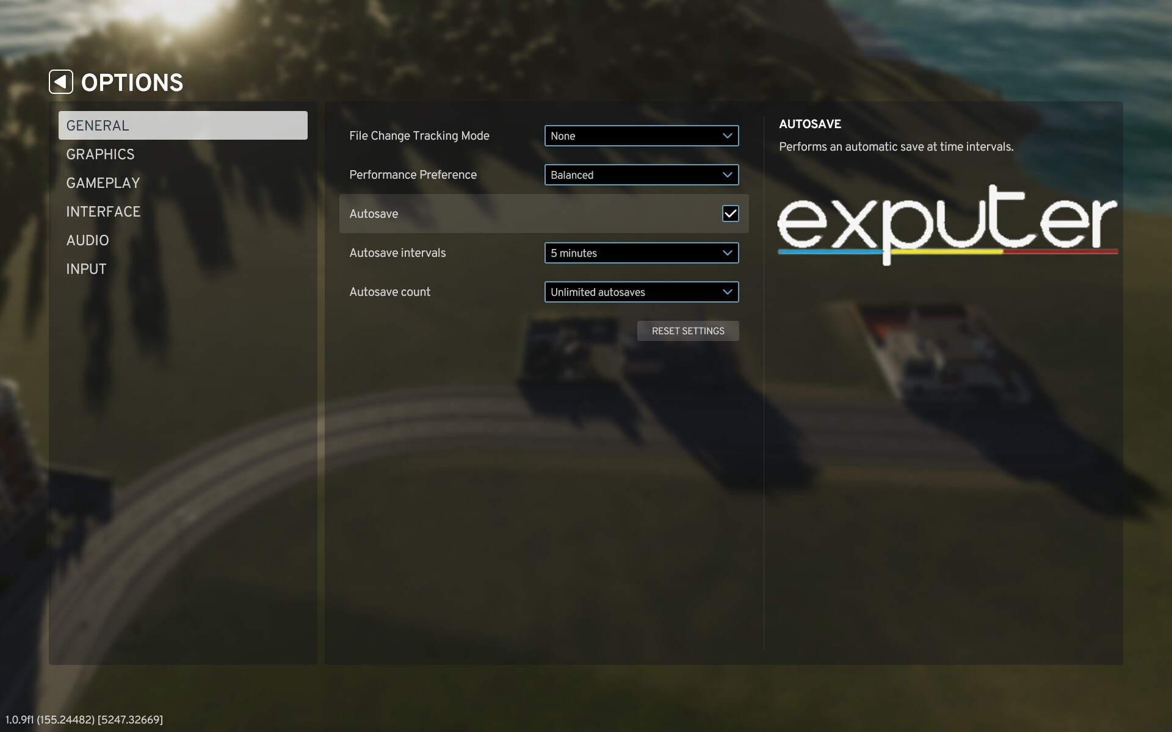The image size is (1172, 732).
Task: Open the Autosave intervals dropdown menu
Action: pyautogui.click(x=640, y=252)
